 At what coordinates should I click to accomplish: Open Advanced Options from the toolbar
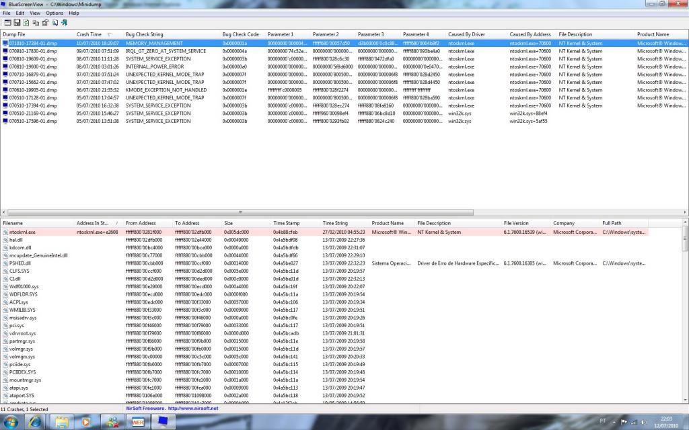[7, 22]
